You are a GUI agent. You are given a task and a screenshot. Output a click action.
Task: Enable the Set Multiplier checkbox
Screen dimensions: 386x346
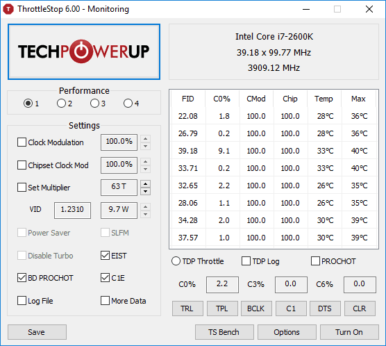click(x=22, y=188)
